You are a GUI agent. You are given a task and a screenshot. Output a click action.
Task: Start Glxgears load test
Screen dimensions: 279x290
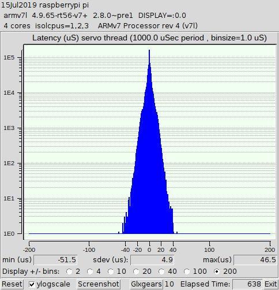(x=146, y=284)
